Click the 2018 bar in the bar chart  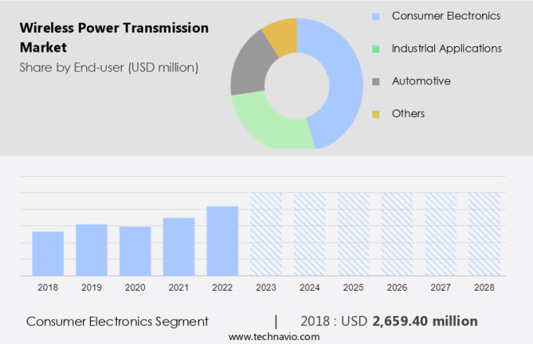click(48, 253)
